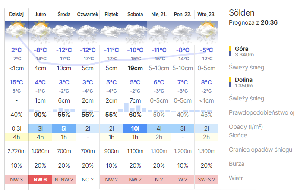Click the 10l precipitation cell for Sobota
The height and width of the screenshot is (190, 294).
click(135, 128)
